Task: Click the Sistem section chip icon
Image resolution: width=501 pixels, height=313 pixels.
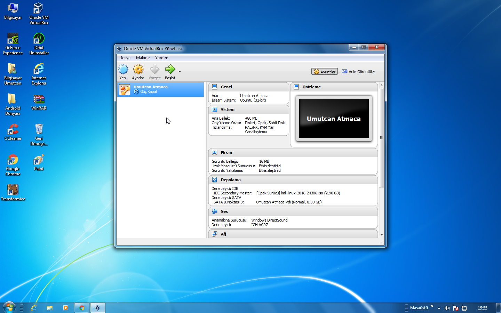Action: click(x=215, y=110)
